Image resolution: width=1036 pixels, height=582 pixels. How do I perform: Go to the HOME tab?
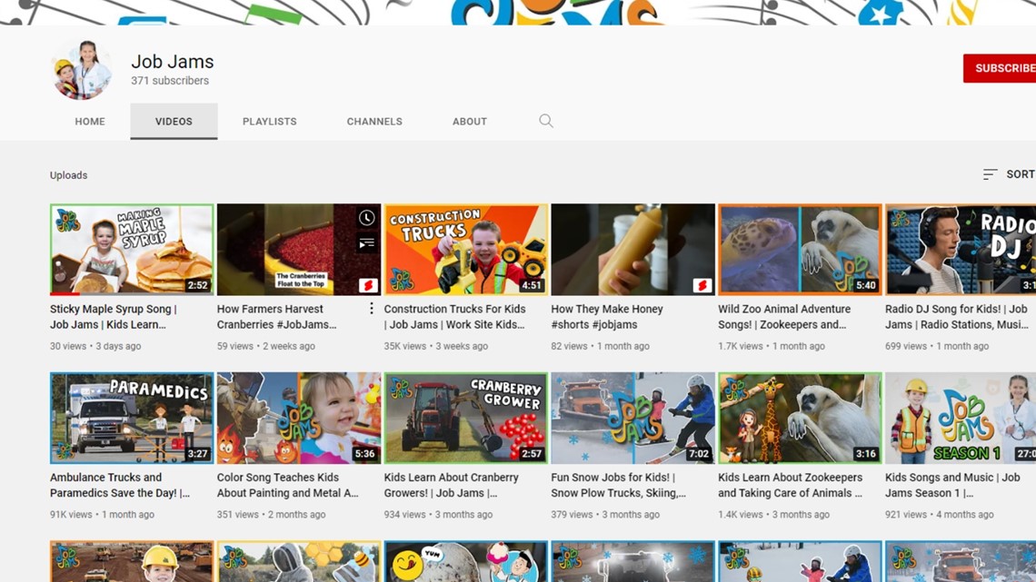(90, 121)
